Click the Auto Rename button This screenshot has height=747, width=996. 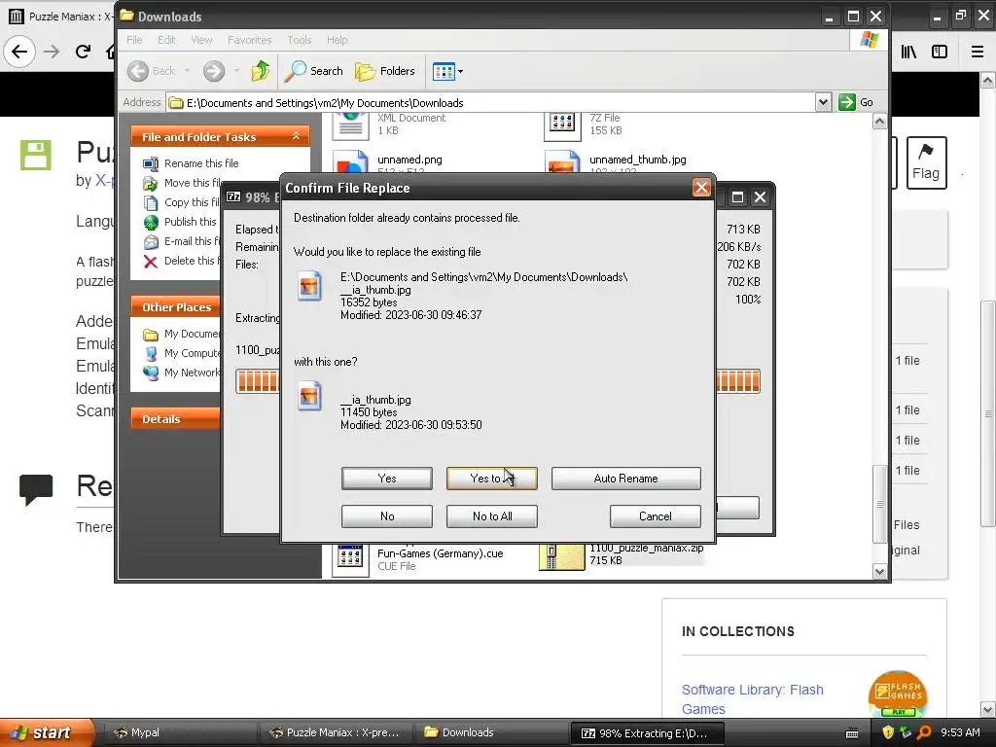click(625, 479)
